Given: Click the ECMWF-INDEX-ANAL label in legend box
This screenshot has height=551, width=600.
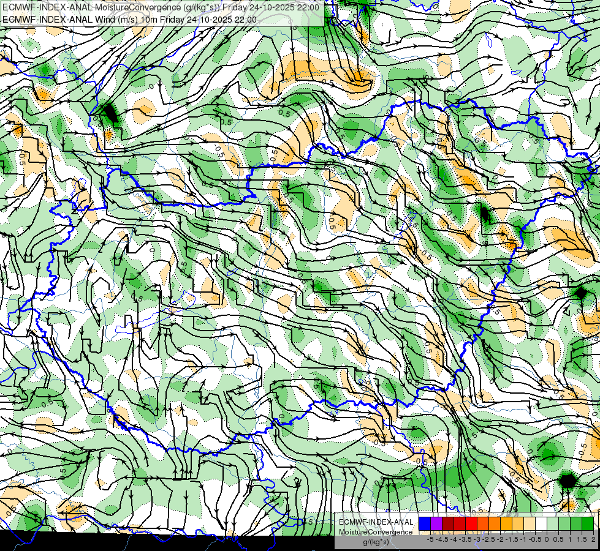Looking at the screenshot, I should coord(376,522).
